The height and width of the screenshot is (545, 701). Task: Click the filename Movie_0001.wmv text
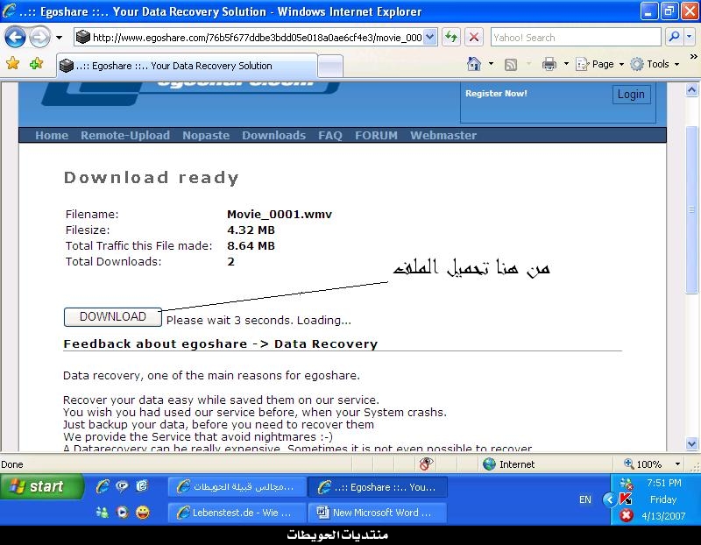coord(280,214)
